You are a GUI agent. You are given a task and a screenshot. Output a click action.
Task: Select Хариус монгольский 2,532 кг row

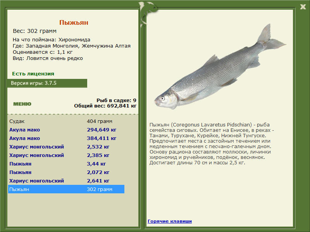(66, 147)
